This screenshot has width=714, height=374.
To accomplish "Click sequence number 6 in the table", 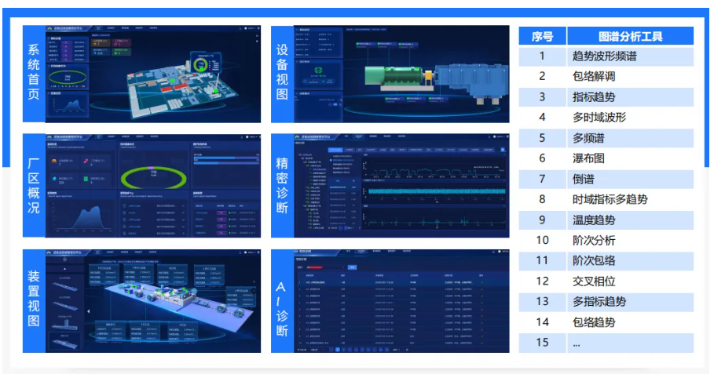I will [x=542, y=158].
